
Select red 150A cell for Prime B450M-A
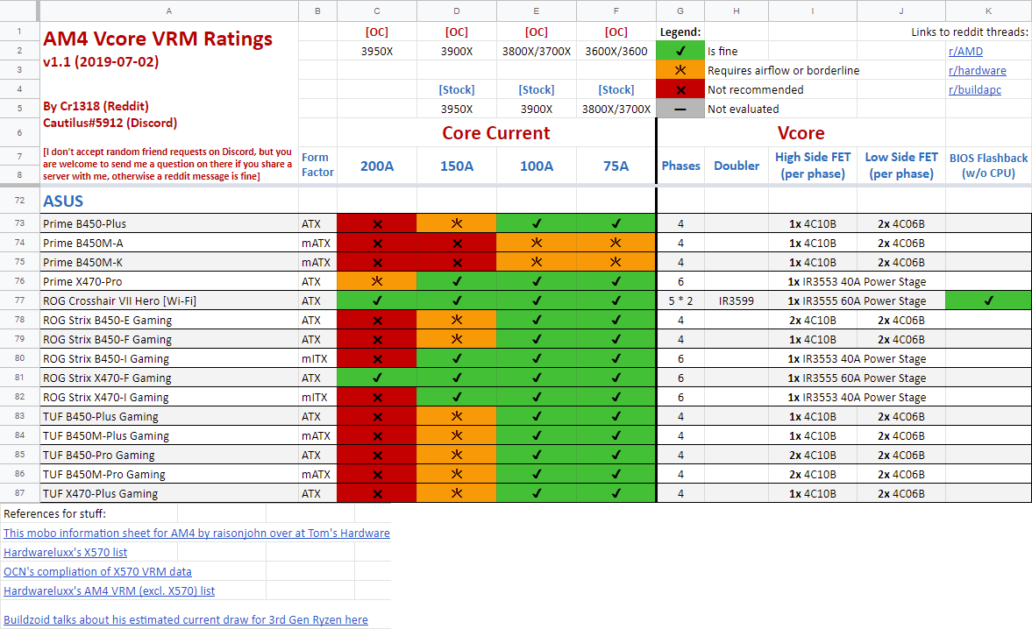[457, 243]
